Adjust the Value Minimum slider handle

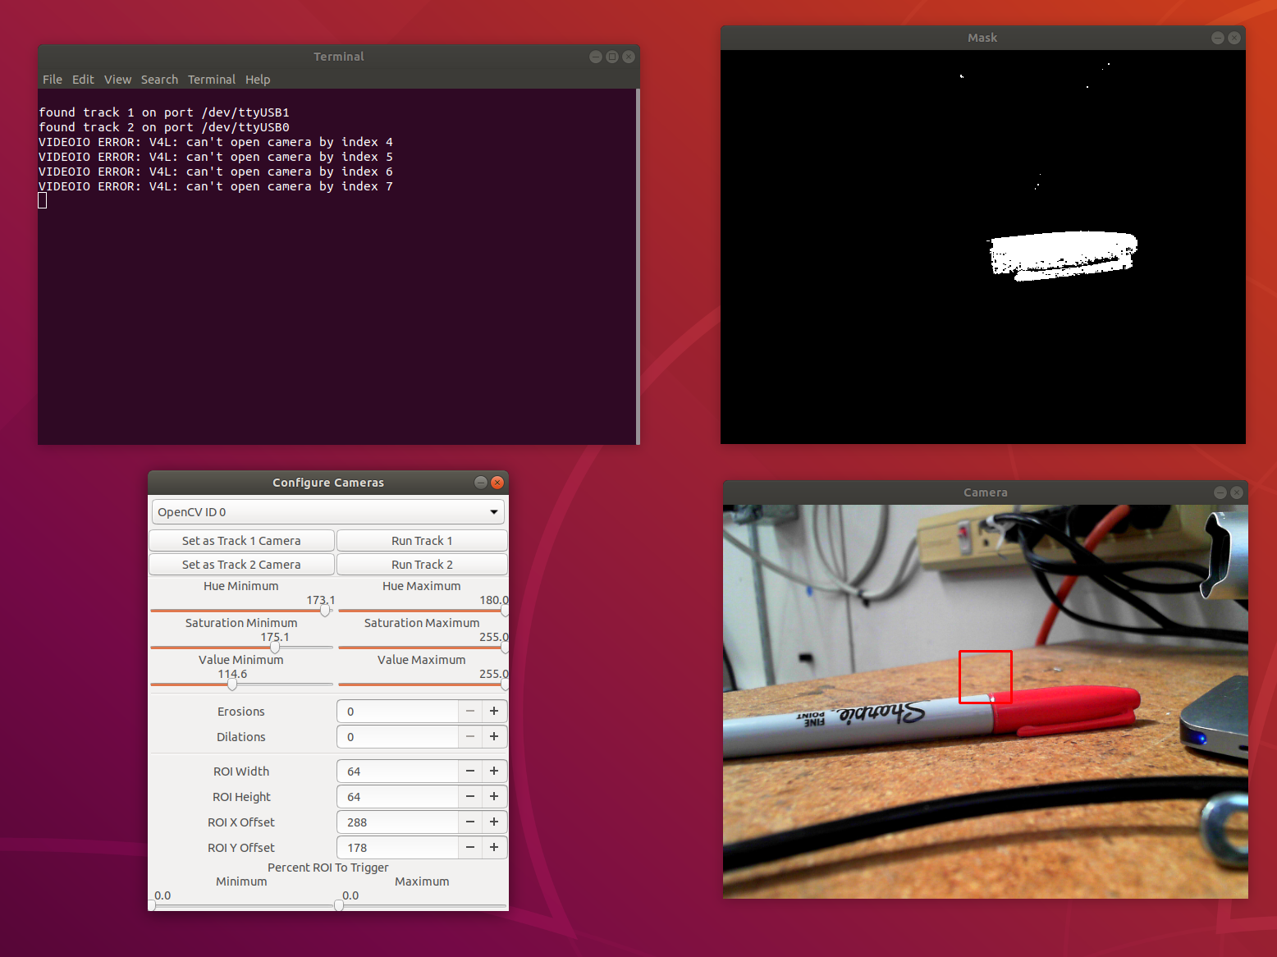pyautogui.click(x=232, y=685)
